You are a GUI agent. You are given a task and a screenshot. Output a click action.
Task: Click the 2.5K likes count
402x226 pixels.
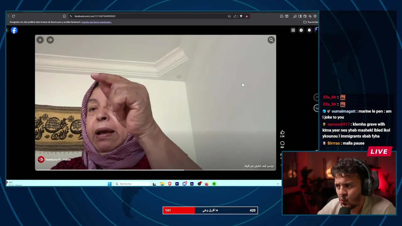click(x=282, y=136)
